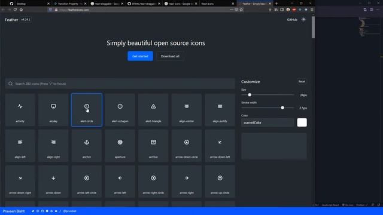Go to browser home page
383x215 pixels.
[x=22, y=10]
